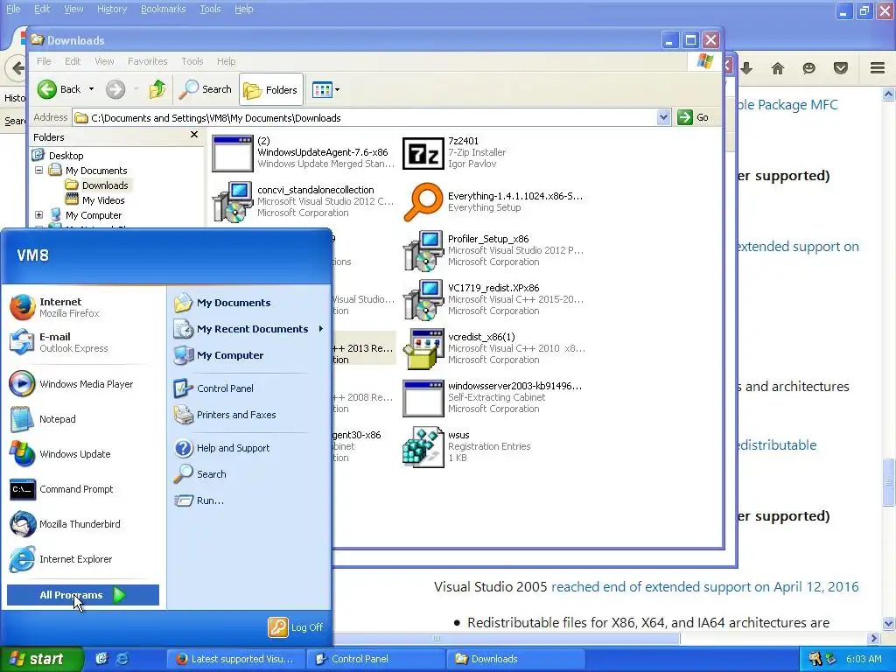Collapse My Documents tree node
Image resolution: width=896 pixels, height=672 pixels.
point(38,171)
